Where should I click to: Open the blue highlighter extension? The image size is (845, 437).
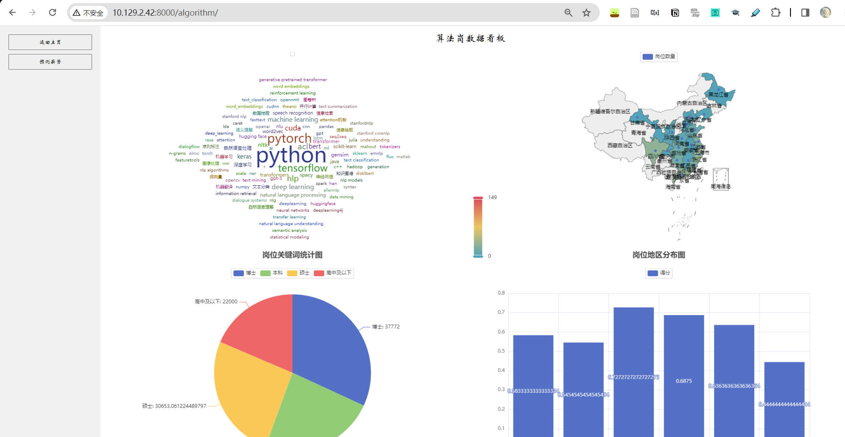[755, 13]
